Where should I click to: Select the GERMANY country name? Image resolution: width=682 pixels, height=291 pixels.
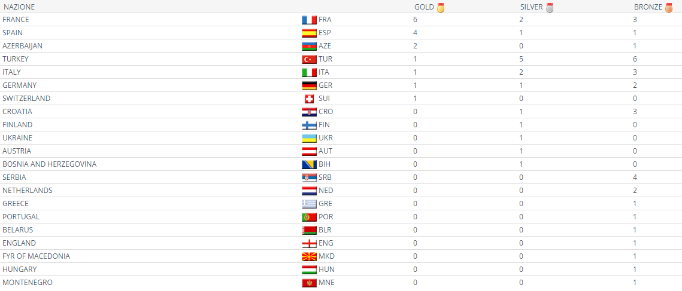(x=20, y=85)
